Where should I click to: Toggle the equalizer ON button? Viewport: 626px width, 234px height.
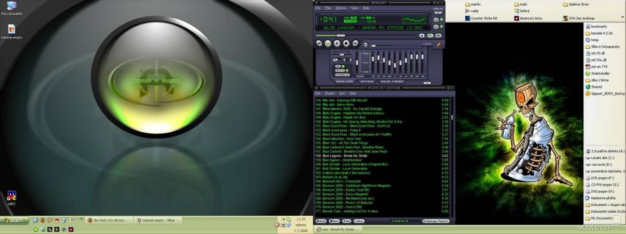point(338,66)
